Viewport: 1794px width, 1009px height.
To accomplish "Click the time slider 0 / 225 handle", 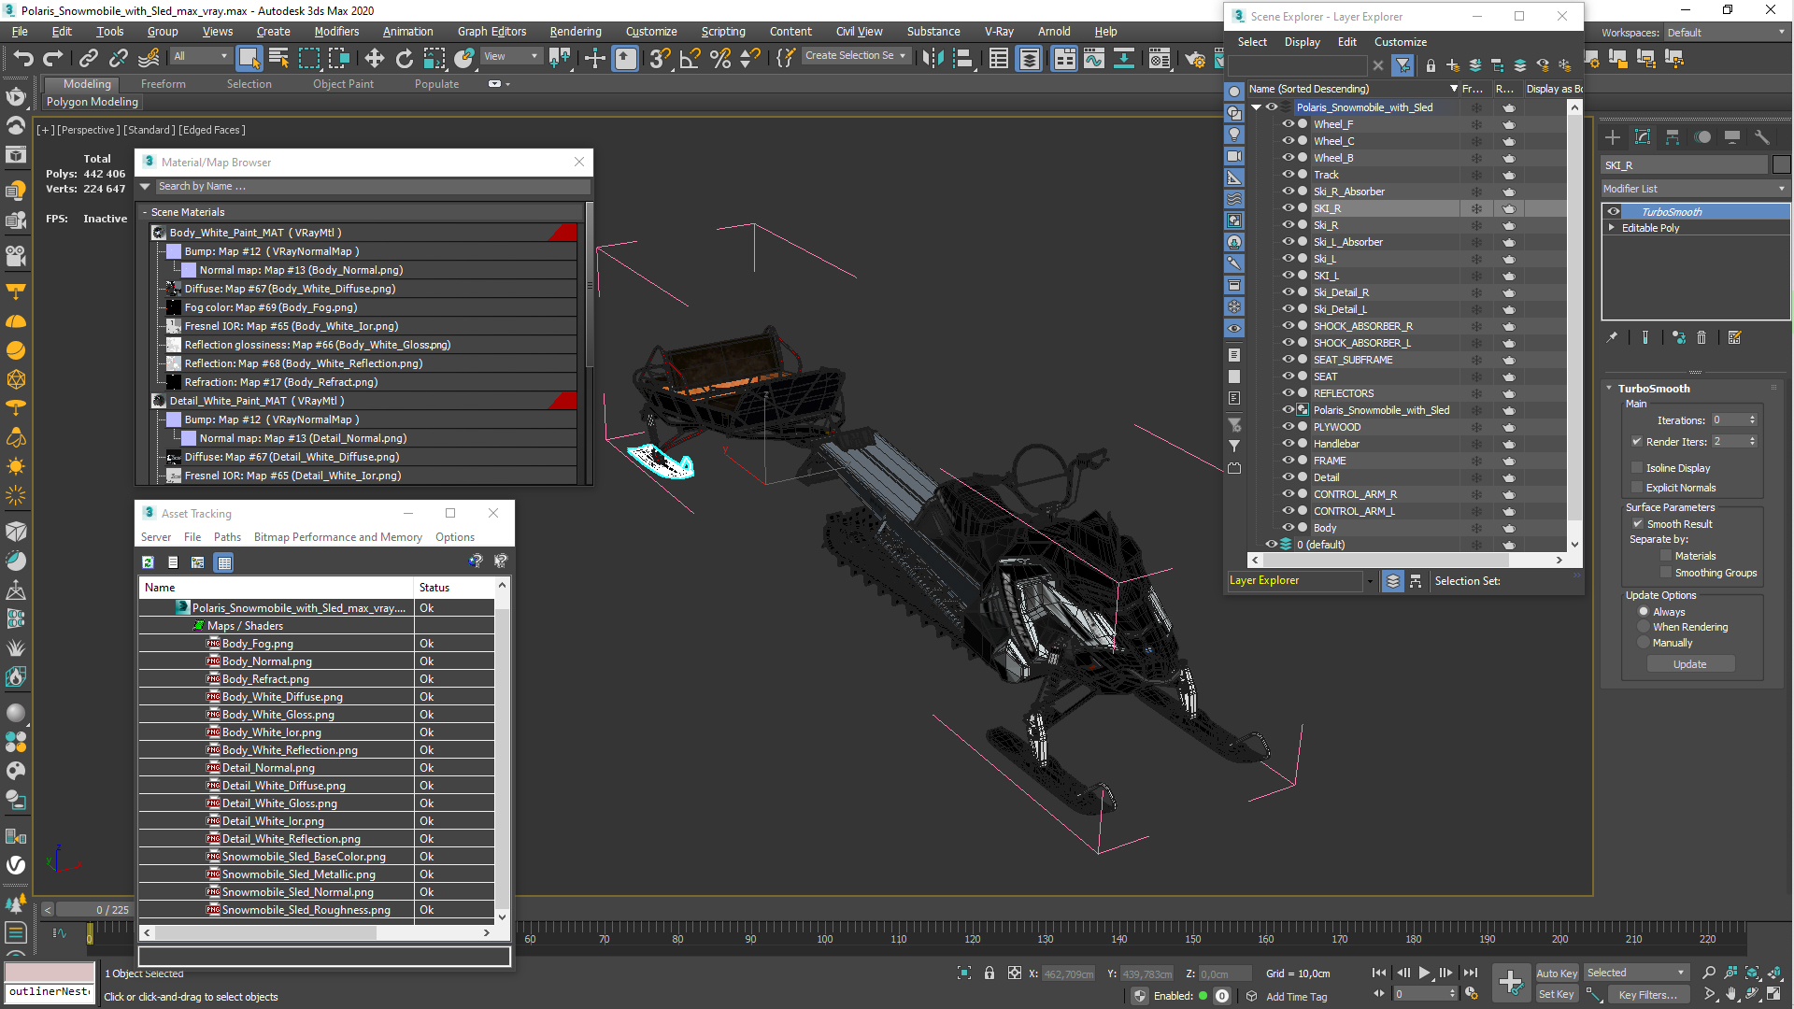I will [93, 910].
